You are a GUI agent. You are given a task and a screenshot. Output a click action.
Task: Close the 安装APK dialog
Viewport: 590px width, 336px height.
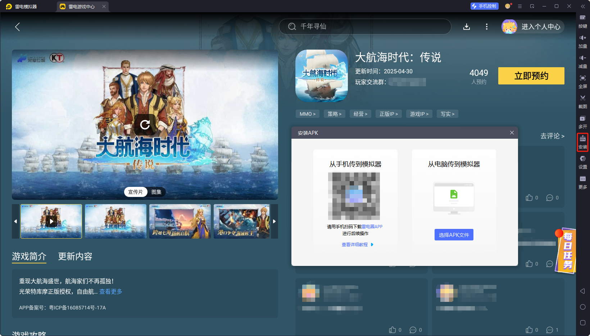(512, 133)
